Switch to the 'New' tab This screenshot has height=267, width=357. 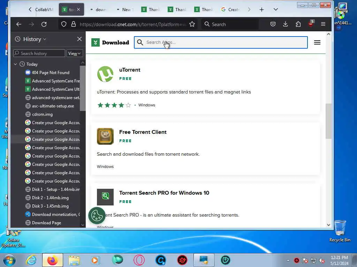[x=125, y=9]
